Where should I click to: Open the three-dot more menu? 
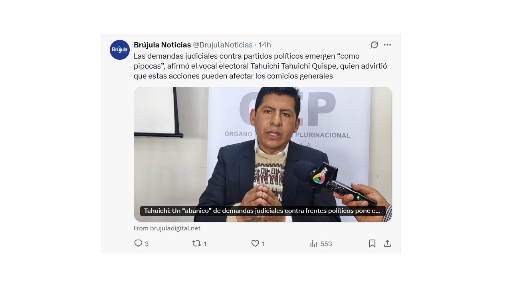pos(387,45)
